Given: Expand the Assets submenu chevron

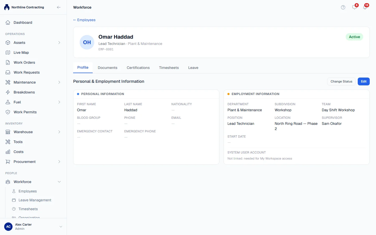Looking at the screenshot, I should click(x=59, y=43).
